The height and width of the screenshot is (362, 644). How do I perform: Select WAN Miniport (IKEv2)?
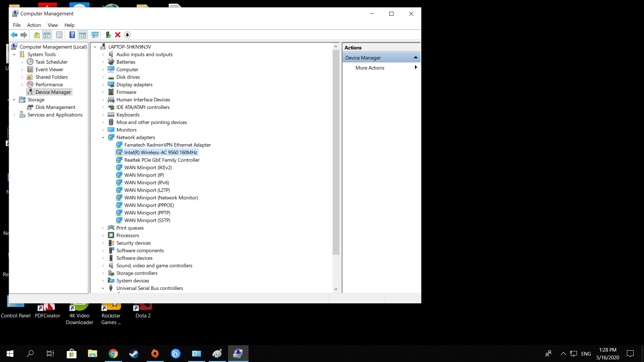(148, 168)
